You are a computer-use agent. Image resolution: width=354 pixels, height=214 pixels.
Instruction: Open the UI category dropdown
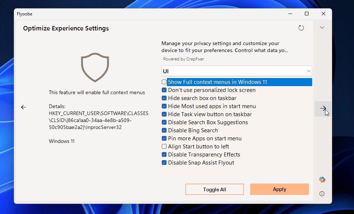tap(237, 71)
